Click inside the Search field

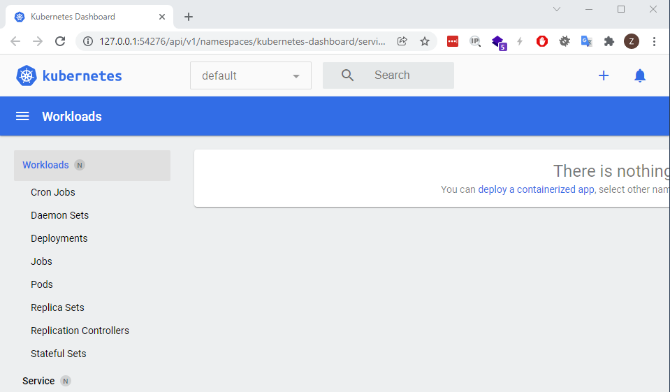coord(388,75)
